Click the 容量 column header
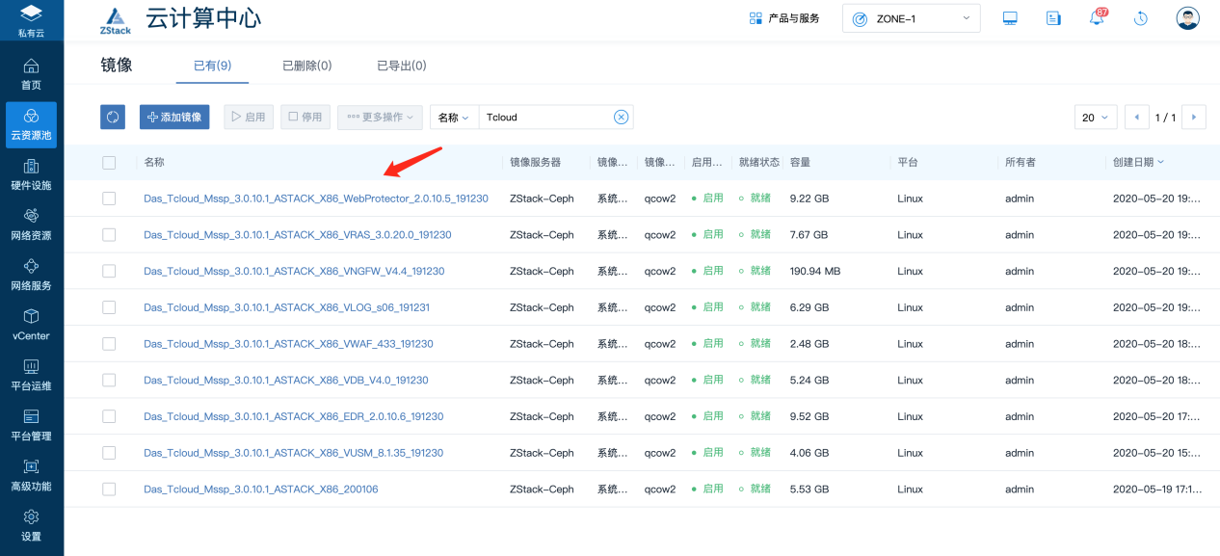 coord(800,163)
